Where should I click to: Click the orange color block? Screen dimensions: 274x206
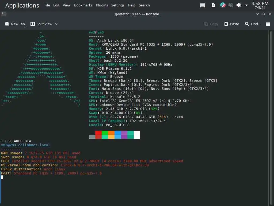click(111, 135)
